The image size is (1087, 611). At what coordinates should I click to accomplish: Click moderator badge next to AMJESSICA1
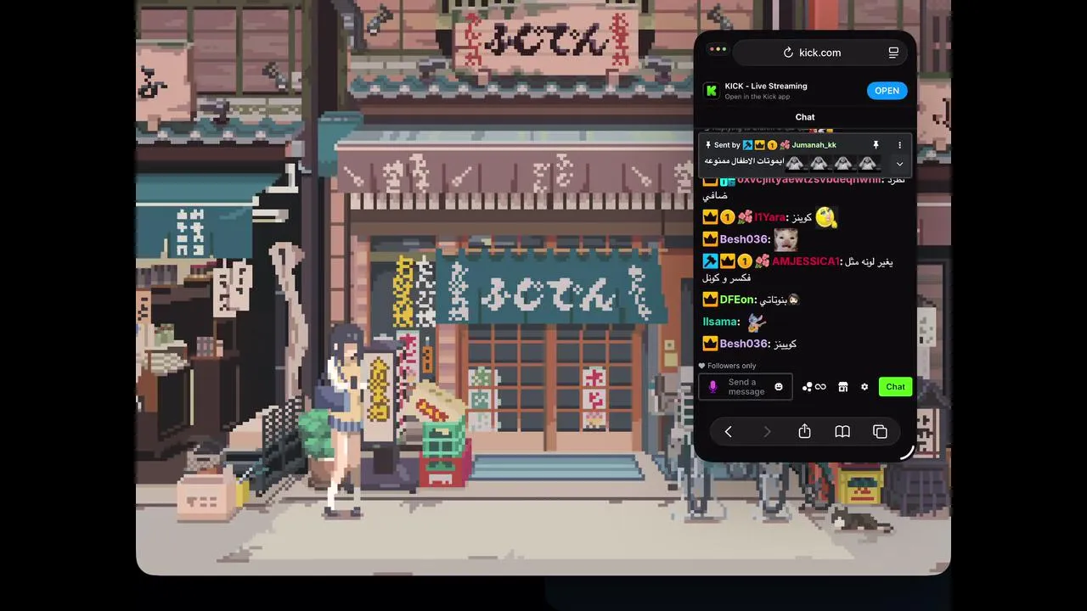click(711, 261)
